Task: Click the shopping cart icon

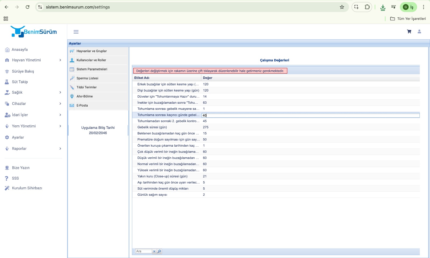Action: (409, 32)
